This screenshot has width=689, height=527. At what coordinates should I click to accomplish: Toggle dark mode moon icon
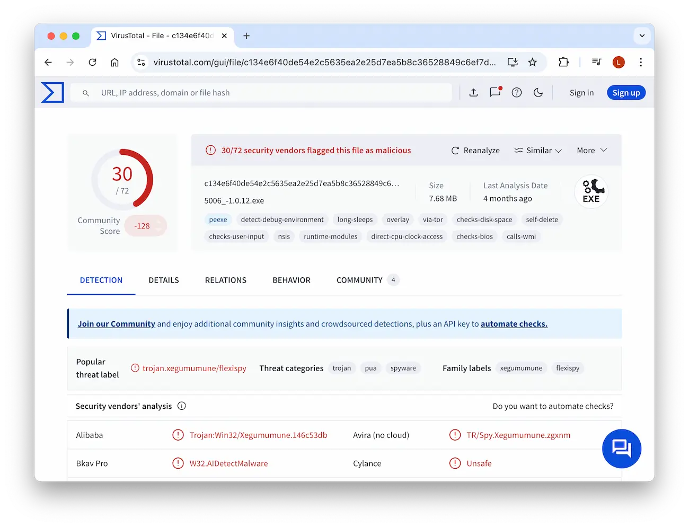click(538, 93)
